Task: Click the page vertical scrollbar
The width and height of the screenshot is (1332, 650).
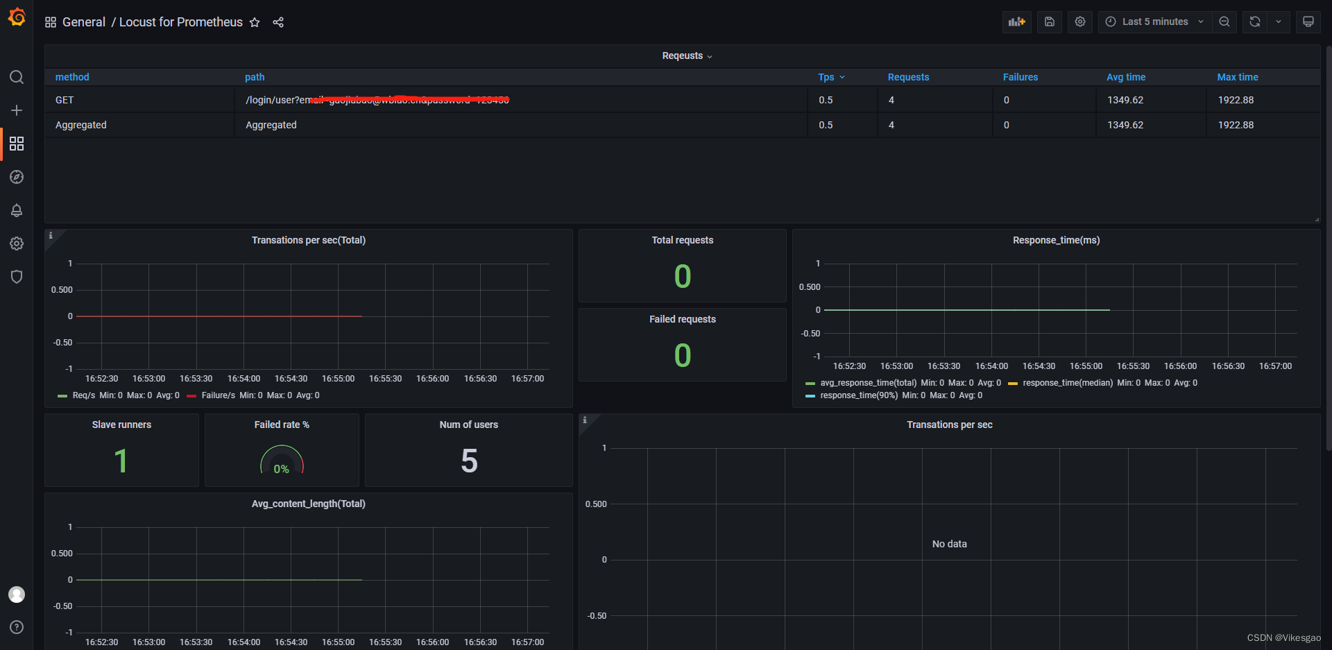Action: coord(1329,248)
